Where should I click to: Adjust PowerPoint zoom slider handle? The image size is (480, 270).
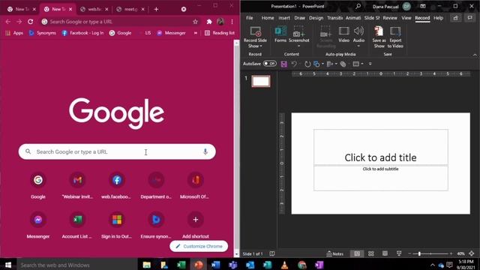click(419, 253)
